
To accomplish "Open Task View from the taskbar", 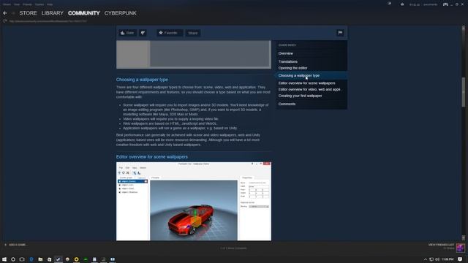I will 22,259.
